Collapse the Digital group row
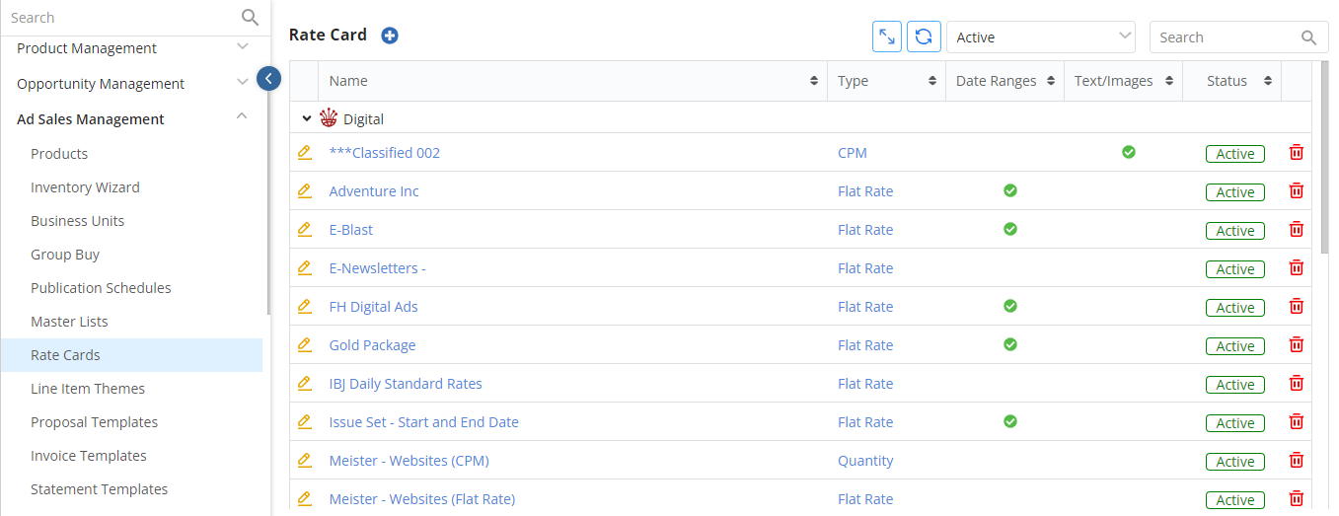This screenshot has height=516, width=1339. 307,118
